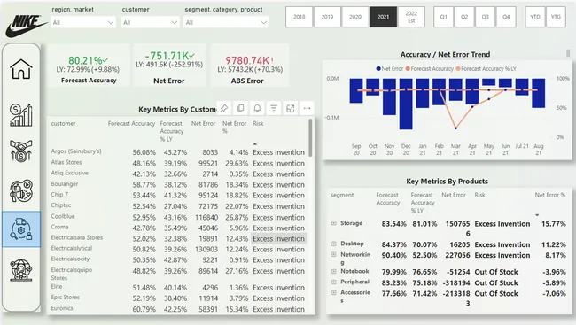
Task: Select Argos (Sainsbury's) customer row
Action: click(178, 152)
